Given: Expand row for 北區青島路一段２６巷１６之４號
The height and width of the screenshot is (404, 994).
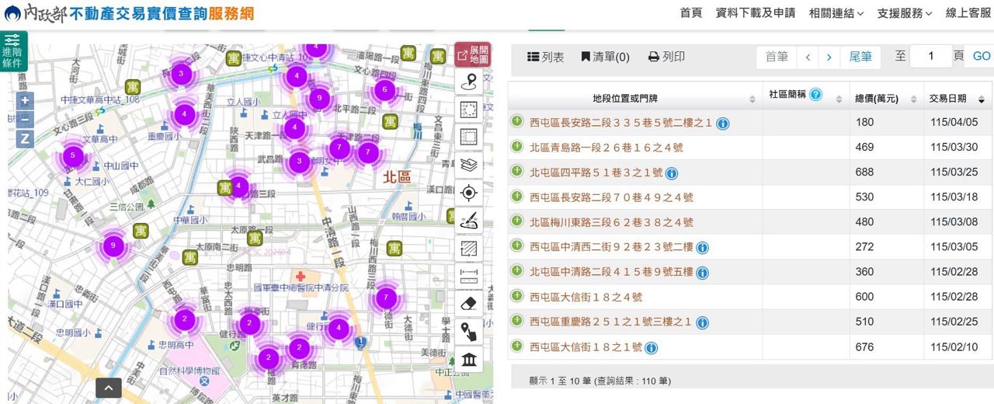Looking at the screenshot, I should click(x=517, y=146).
